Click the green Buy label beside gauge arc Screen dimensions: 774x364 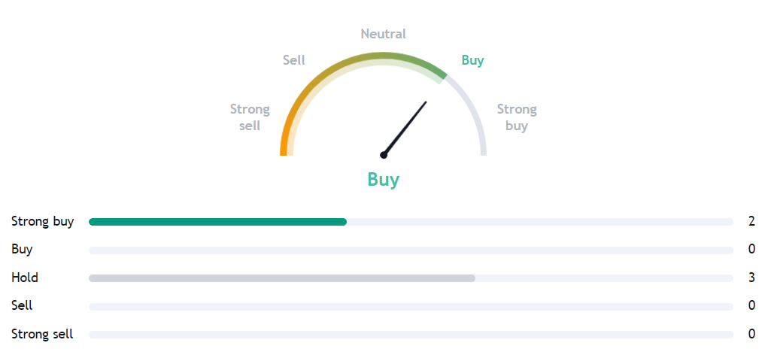472,60
